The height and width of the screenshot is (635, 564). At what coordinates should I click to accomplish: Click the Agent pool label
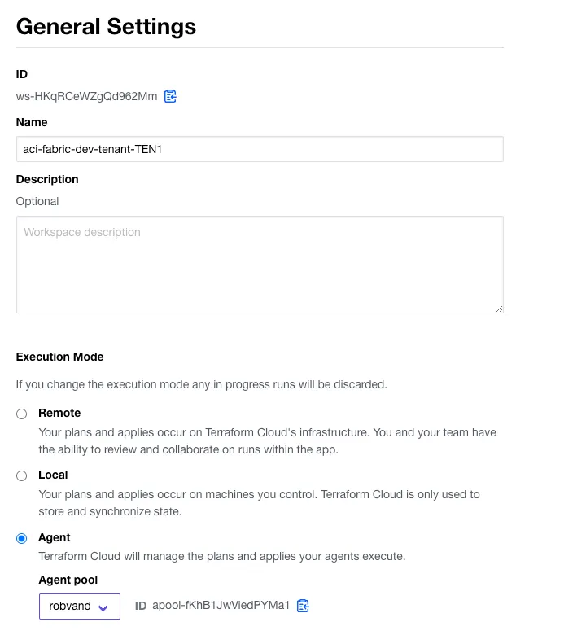click(x=68, y=580)
